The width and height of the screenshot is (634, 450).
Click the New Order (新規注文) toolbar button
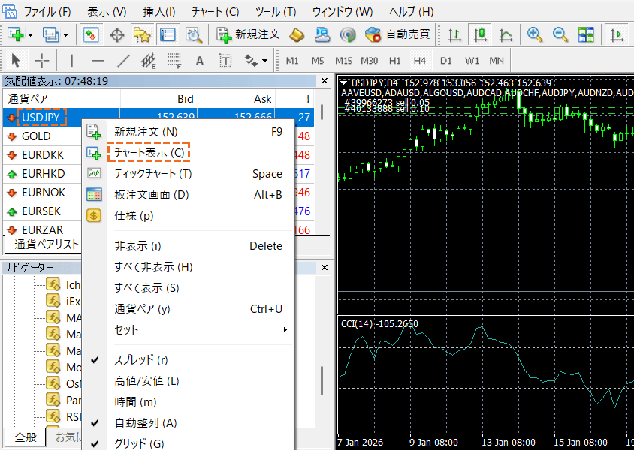pyautogui.click(x=249, y=34)
